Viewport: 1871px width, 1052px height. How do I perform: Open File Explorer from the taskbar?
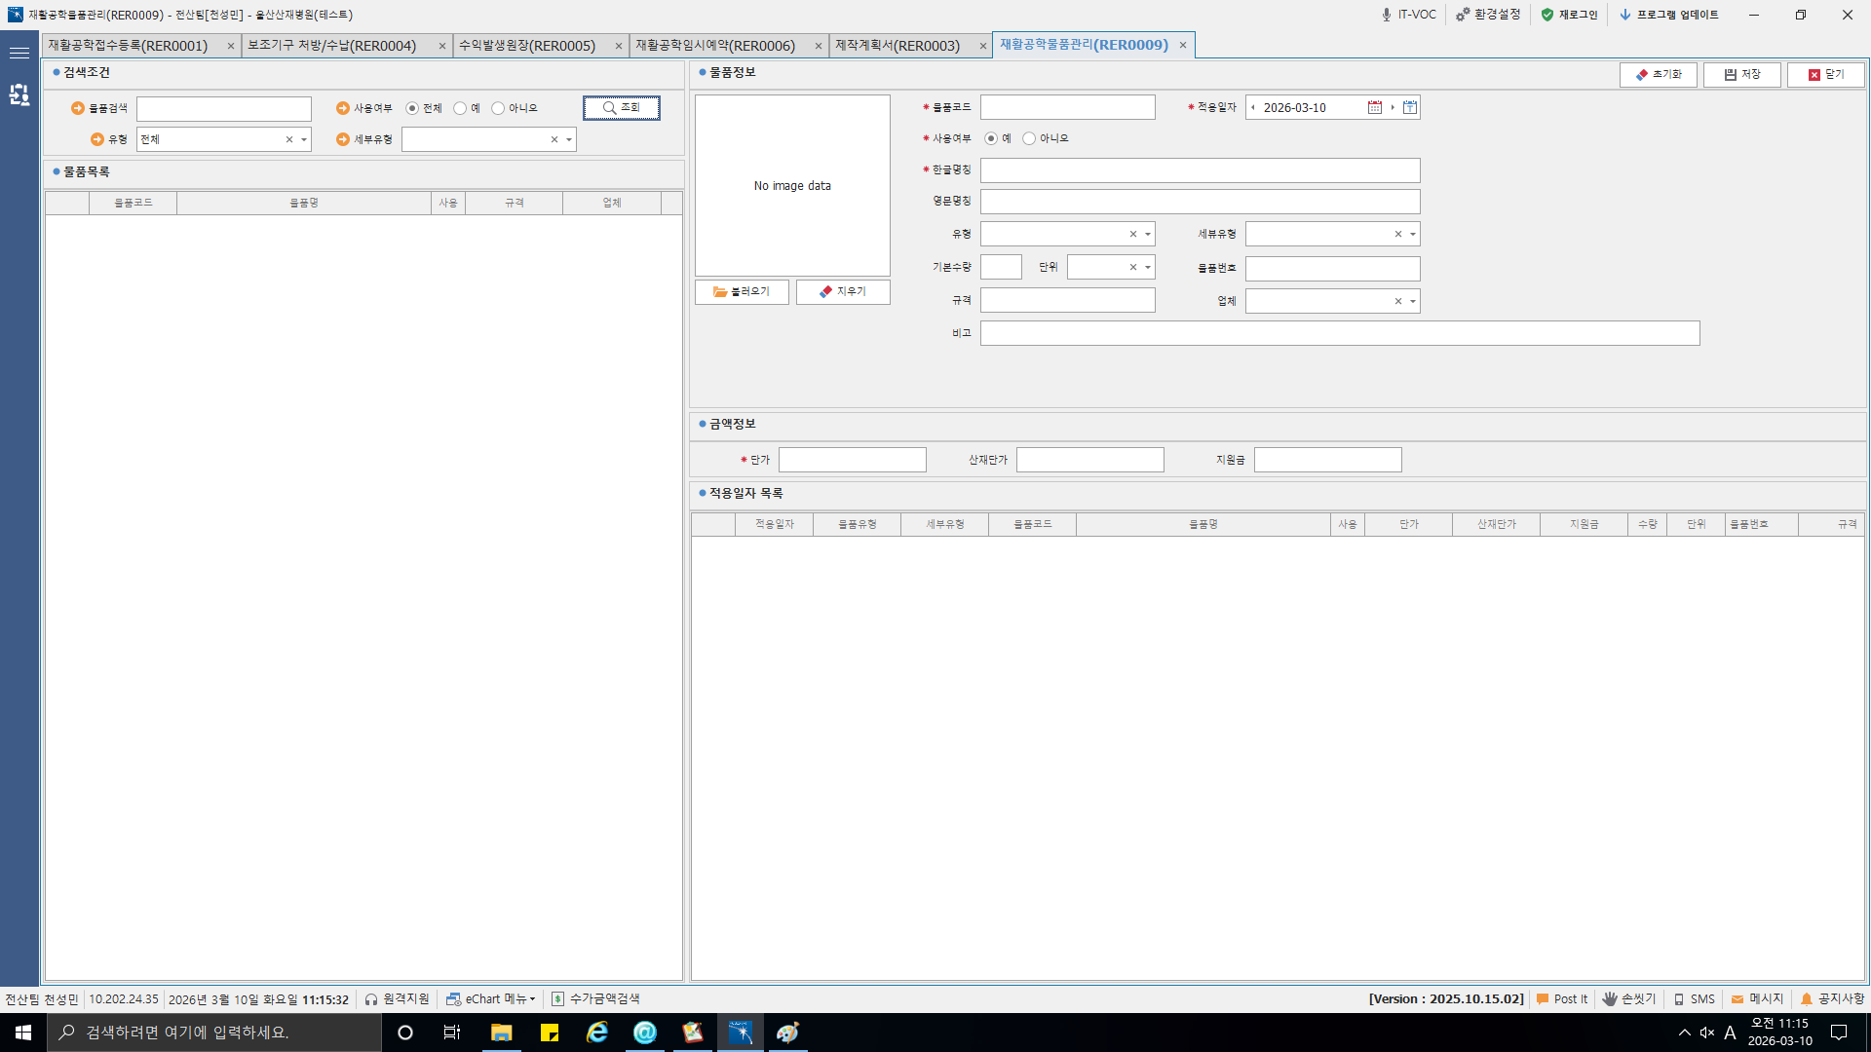click(501, 1033)
